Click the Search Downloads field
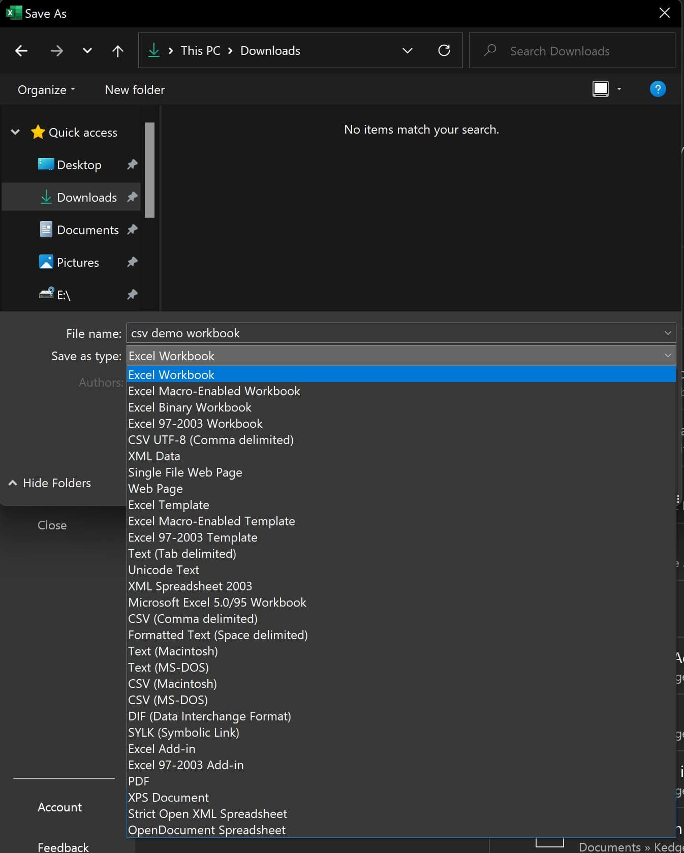Image resolution: width=684 pixels, height=853 pixels. click(x=572, y=51)
